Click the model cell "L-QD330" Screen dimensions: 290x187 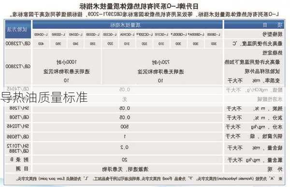click(x=93, y=35)
